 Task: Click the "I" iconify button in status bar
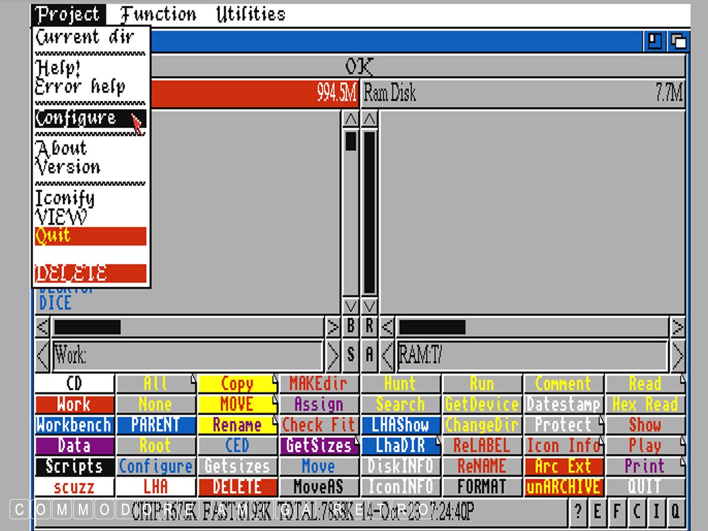(655, 510)
